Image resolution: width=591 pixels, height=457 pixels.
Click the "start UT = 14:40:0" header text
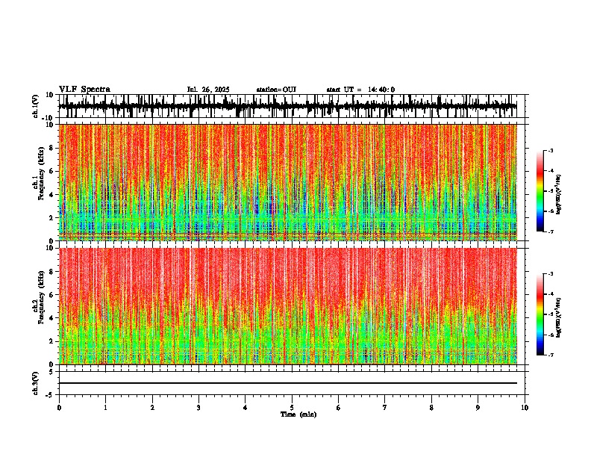360,90
